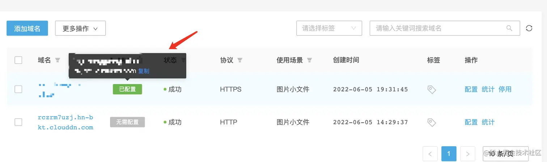Click the 创建时间 column header

click(x=346, y=60)
